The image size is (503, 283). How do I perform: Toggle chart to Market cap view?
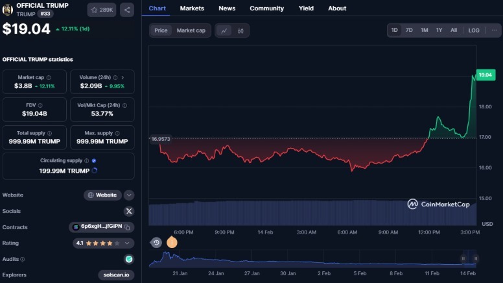[191, 31]
